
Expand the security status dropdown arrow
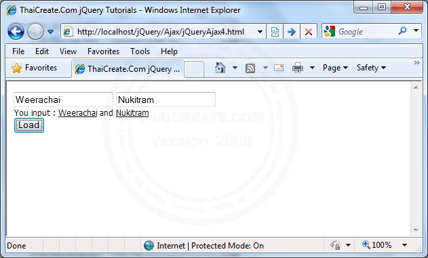tap(348, 245)
